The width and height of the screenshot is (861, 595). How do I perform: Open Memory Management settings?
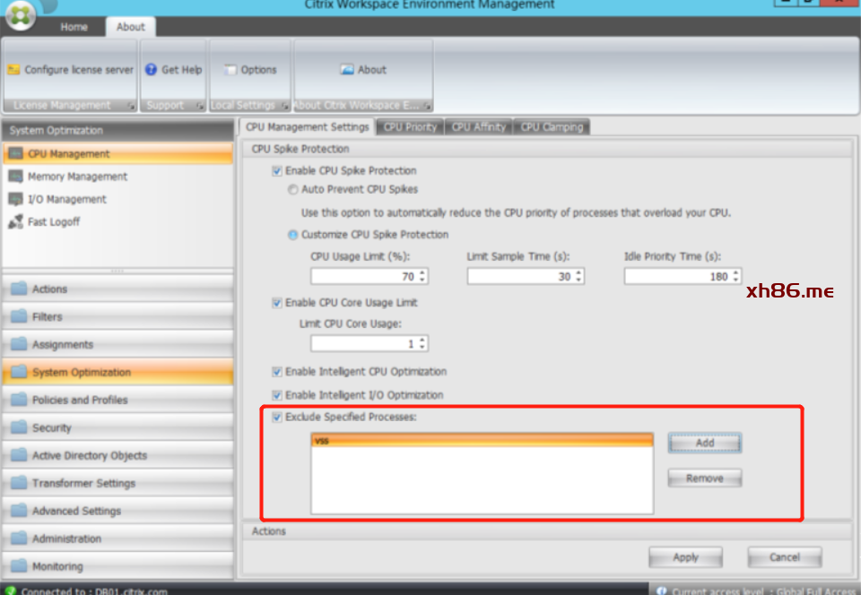pyautogui.click(x=77, y=177)
